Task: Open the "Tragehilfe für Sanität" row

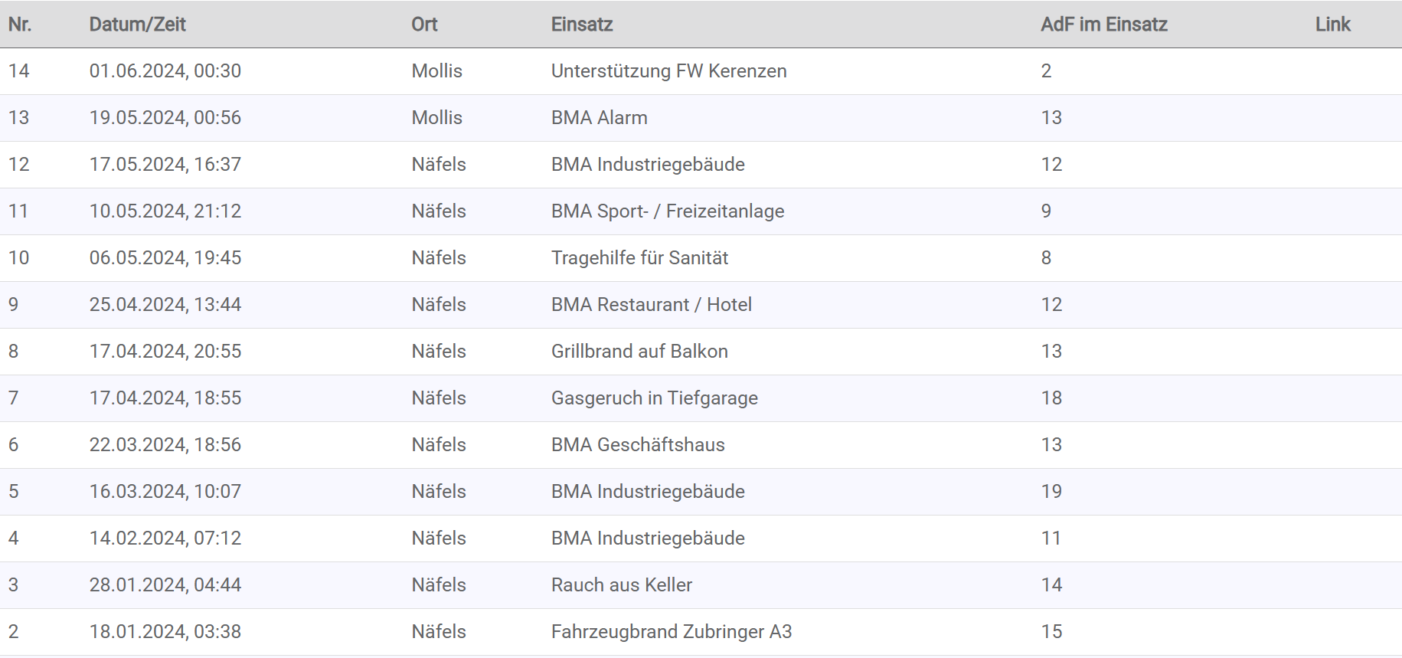Action: point(639,258)
